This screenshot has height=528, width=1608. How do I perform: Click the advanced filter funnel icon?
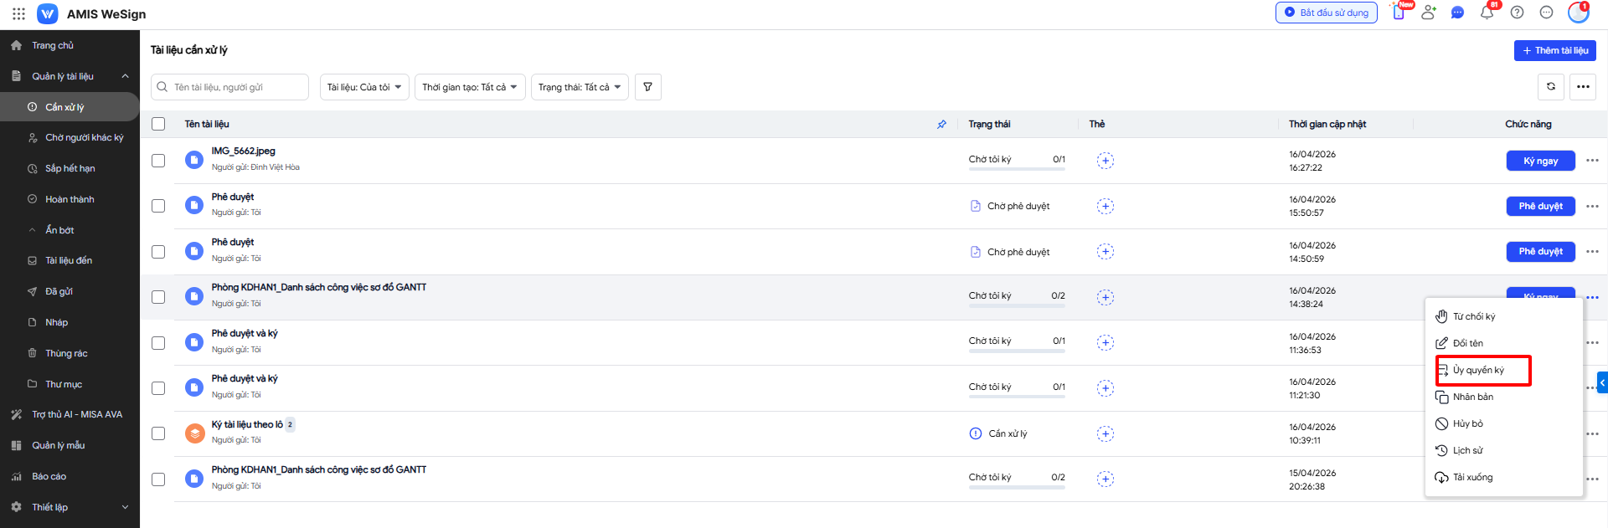647,87
